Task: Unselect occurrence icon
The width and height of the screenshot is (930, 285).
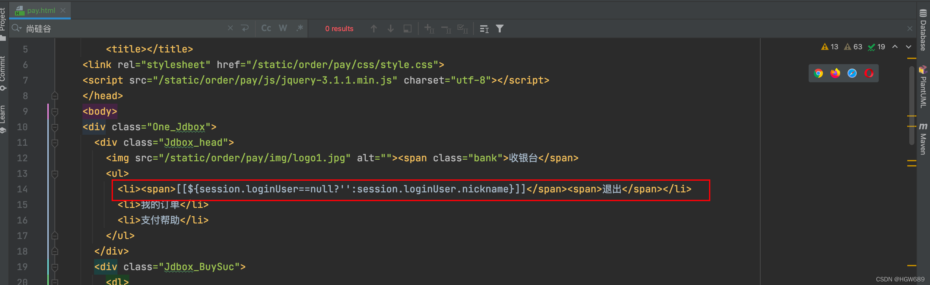Action: [x=446, y=29]
